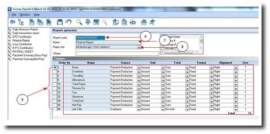This screenshot has width=270, height=134.
Task: Open the Total dropdown for the Job Title row
Action: coord(187,109)
